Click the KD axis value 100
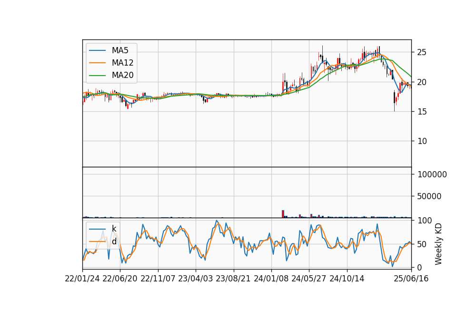Viewport: 457px width, 328px height. [425, 221]
